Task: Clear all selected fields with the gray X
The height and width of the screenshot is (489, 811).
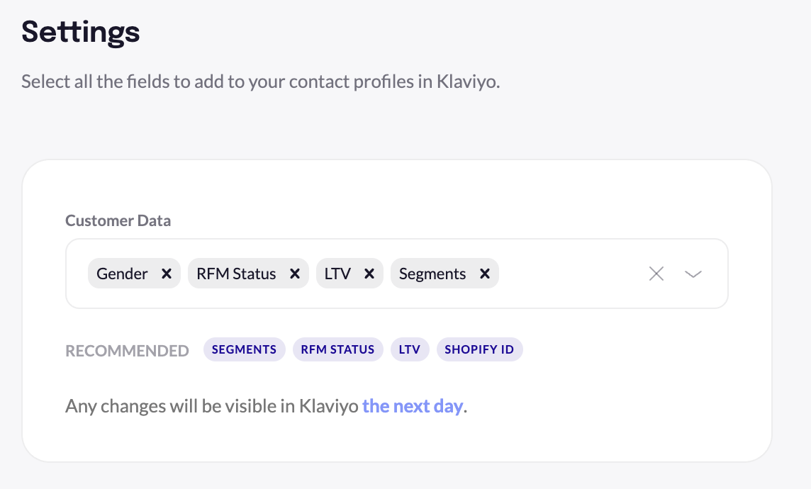Action: (x=656, y=273)
